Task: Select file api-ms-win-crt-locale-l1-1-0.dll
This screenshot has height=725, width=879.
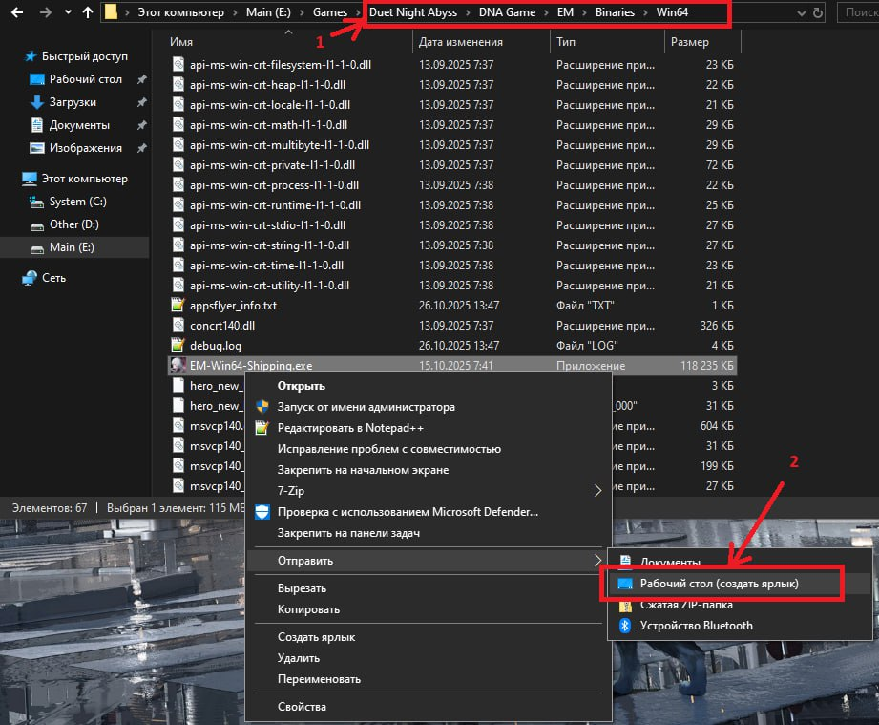Action: pyautogui.click(x=270, y=105)
